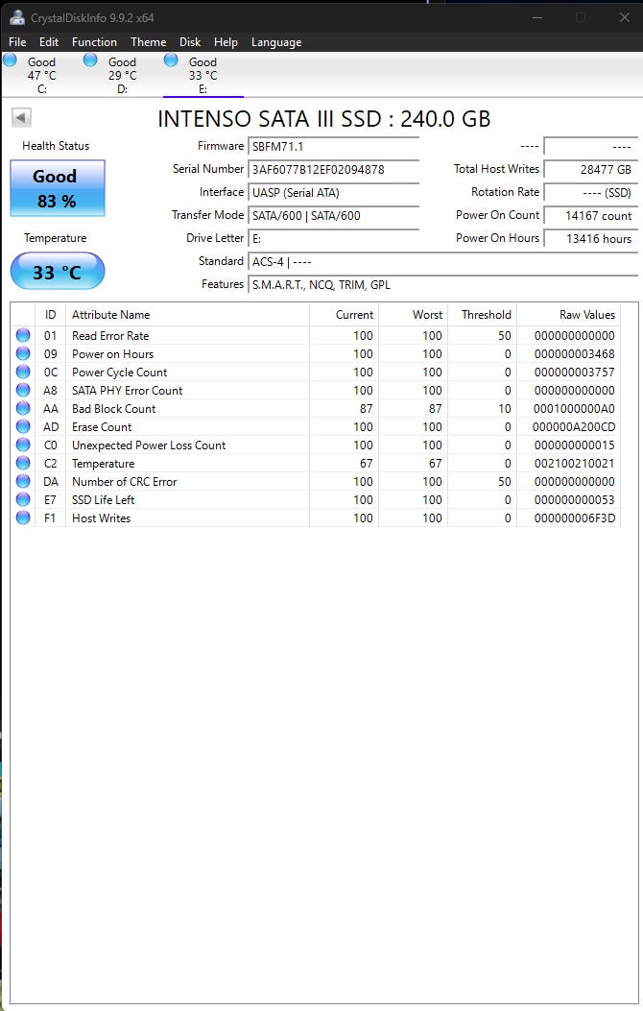
Task: Click the Unexpected Power Loss Count name
Action: (149, 445)
